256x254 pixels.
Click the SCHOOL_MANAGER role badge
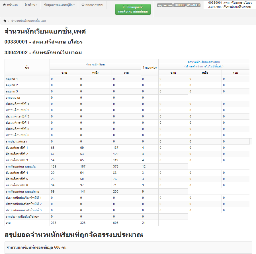coord(187,5)
